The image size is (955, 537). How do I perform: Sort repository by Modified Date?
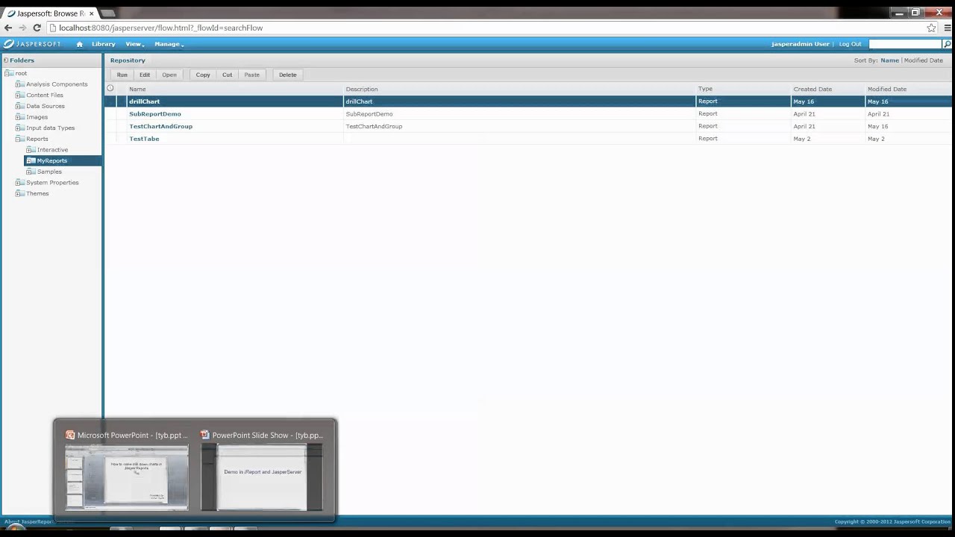pyautogui.click(x=924, y=60)
